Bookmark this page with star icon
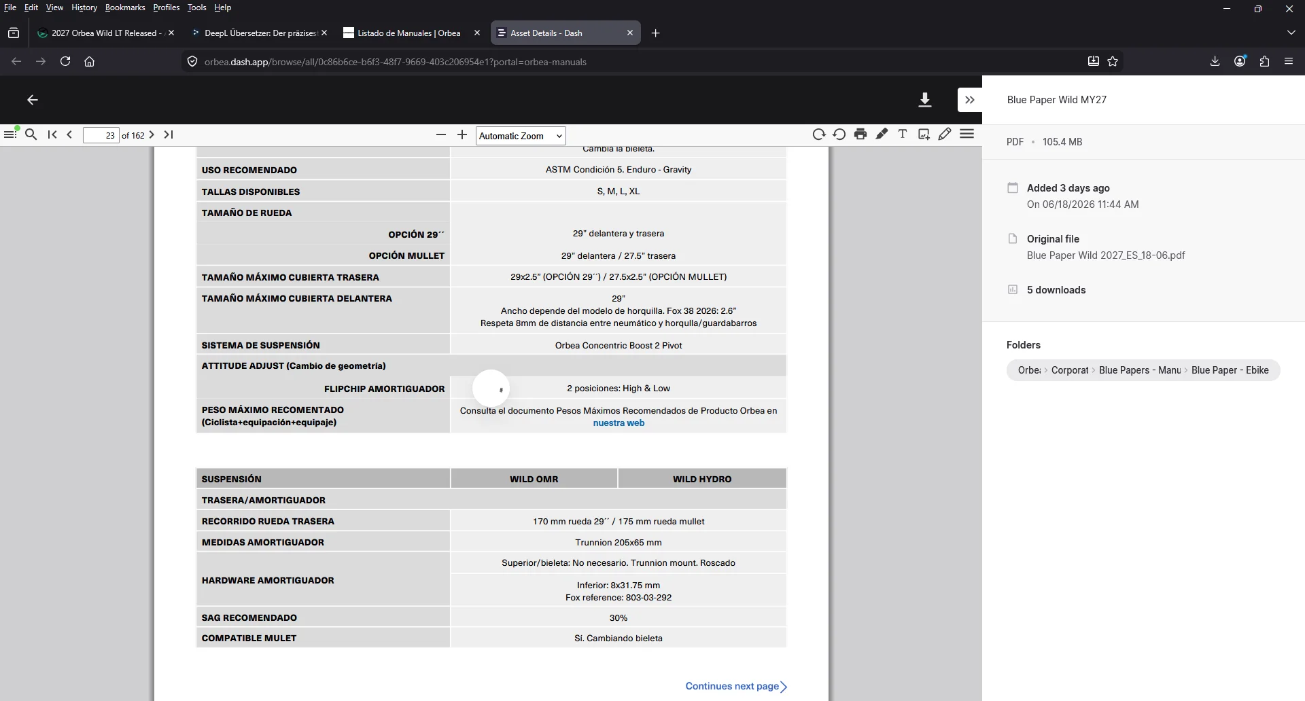1305x701 pixels. point(1113,61)
